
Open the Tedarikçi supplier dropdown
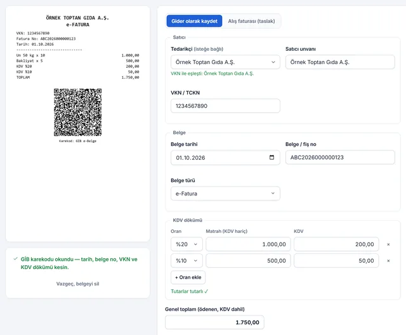point(225,62)
